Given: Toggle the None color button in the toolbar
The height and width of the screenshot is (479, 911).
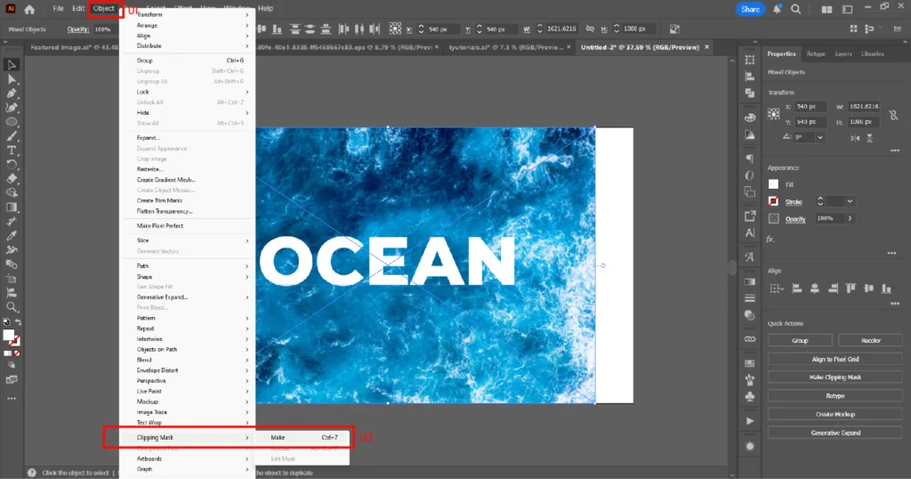Looking at the screenshot, I should [17, 353].
